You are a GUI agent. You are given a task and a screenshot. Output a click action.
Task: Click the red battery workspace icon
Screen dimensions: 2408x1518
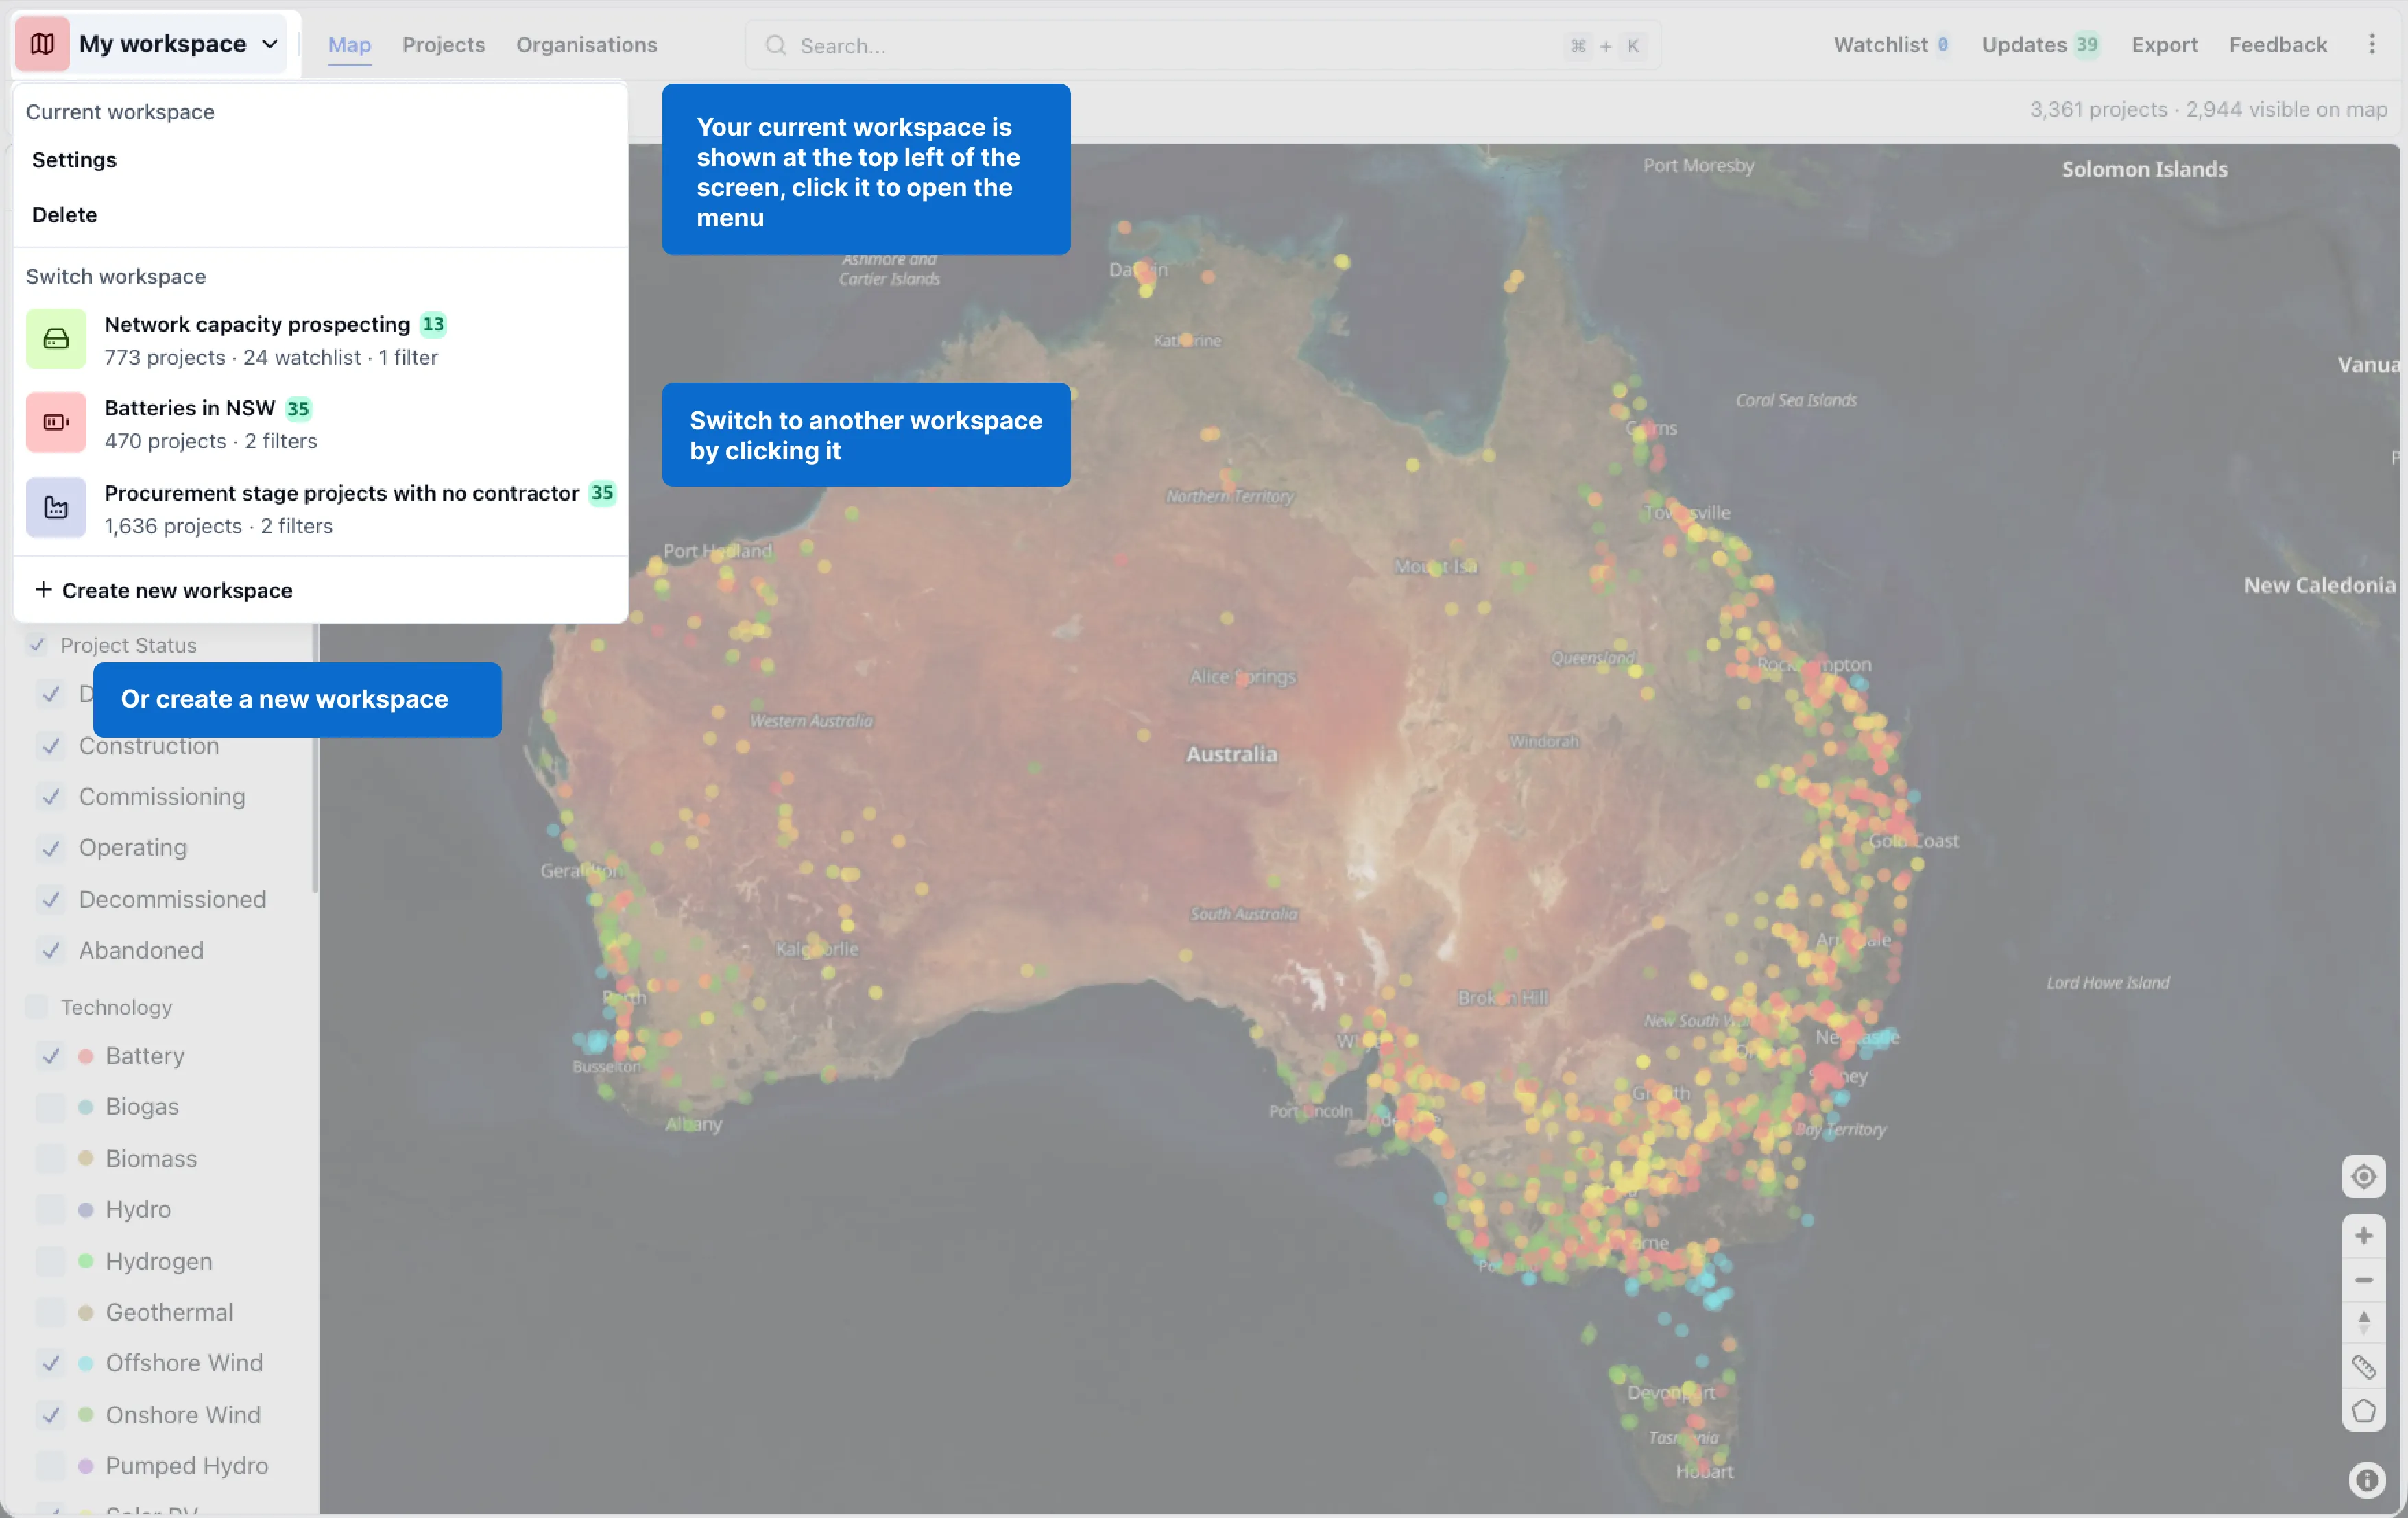(56, 423)
